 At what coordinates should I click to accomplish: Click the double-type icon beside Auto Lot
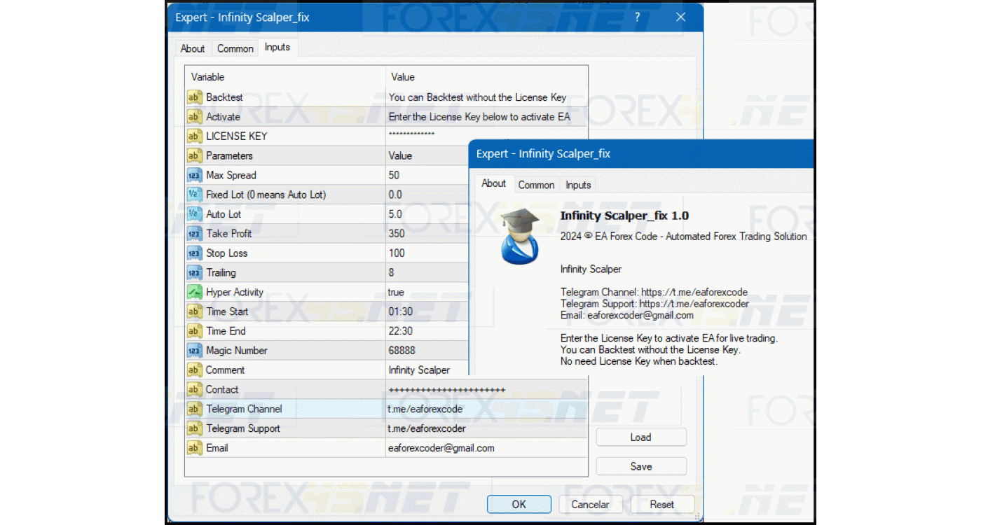[194, 214]
